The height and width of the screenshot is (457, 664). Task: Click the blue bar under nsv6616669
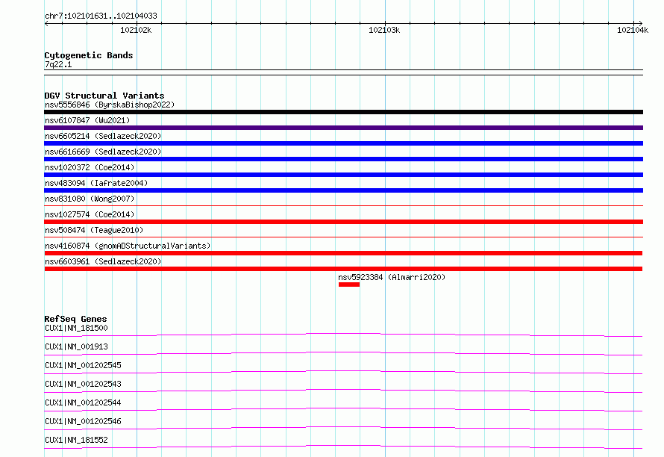(x=343, y=159)
